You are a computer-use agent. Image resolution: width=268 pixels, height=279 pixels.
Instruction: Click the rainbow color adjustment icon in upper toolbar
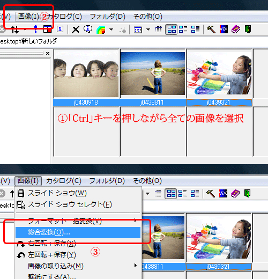tap(101, 30)
